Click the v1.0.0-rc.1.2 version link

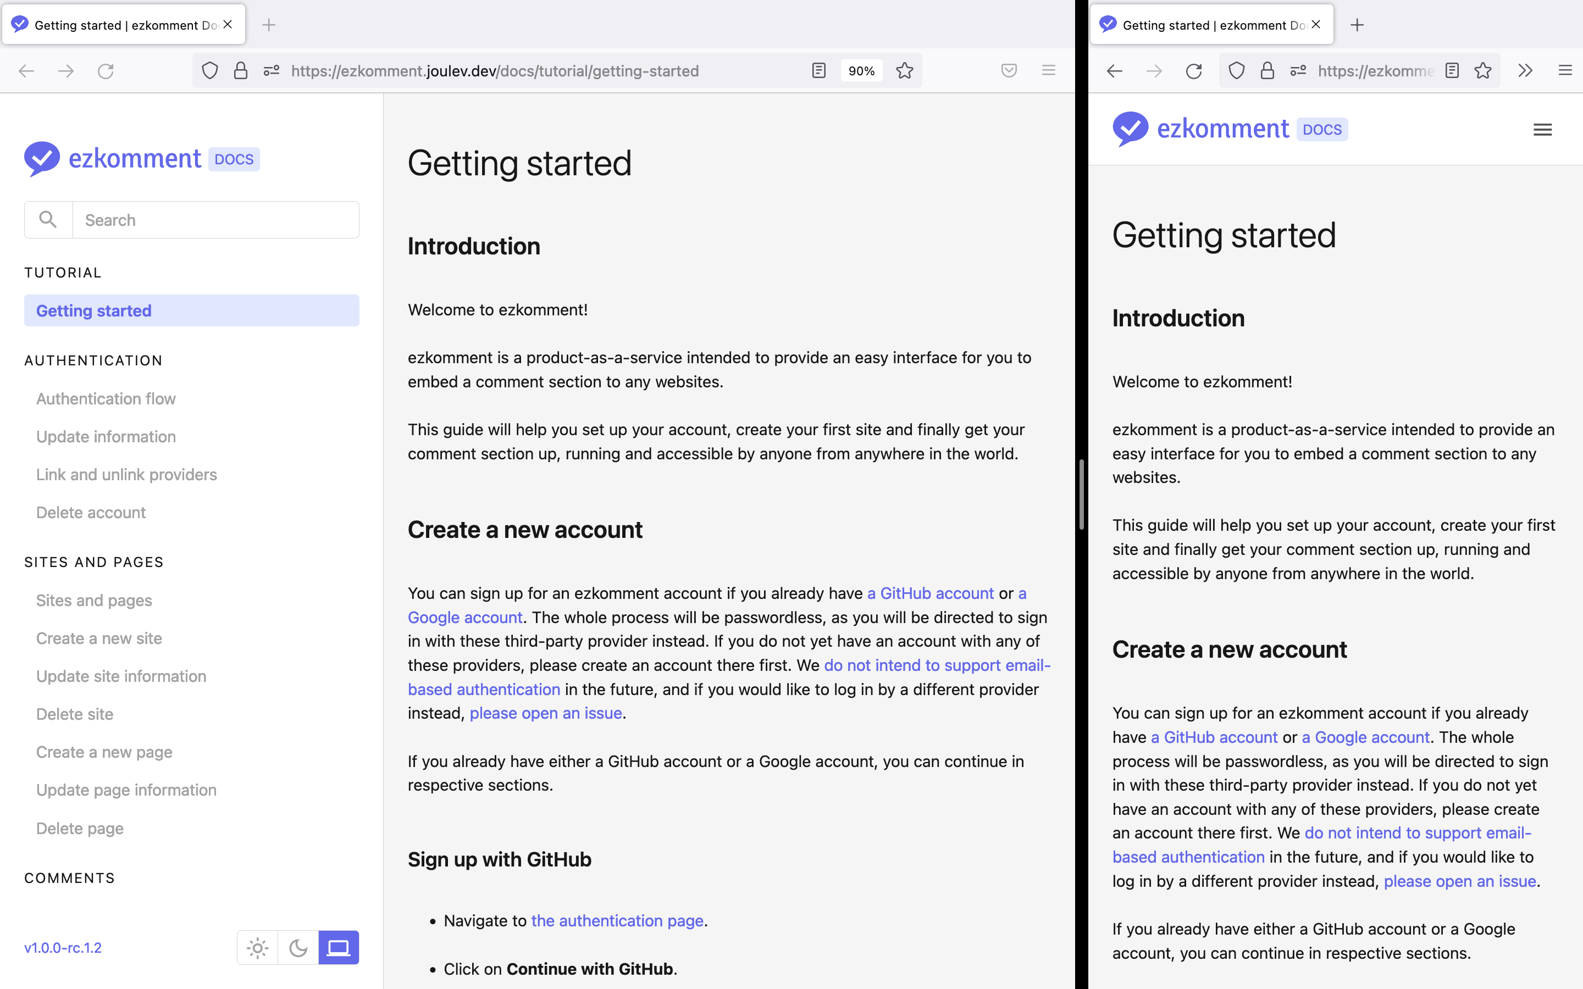coord(62,947)
